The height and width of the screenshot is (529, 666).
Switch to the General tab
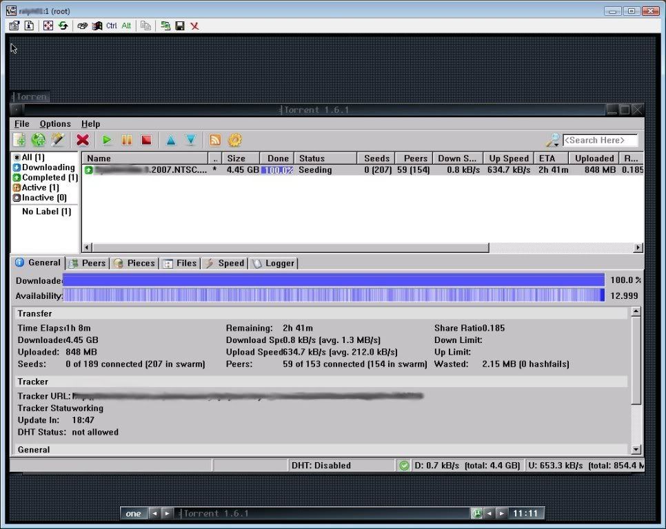pos(38,262)
